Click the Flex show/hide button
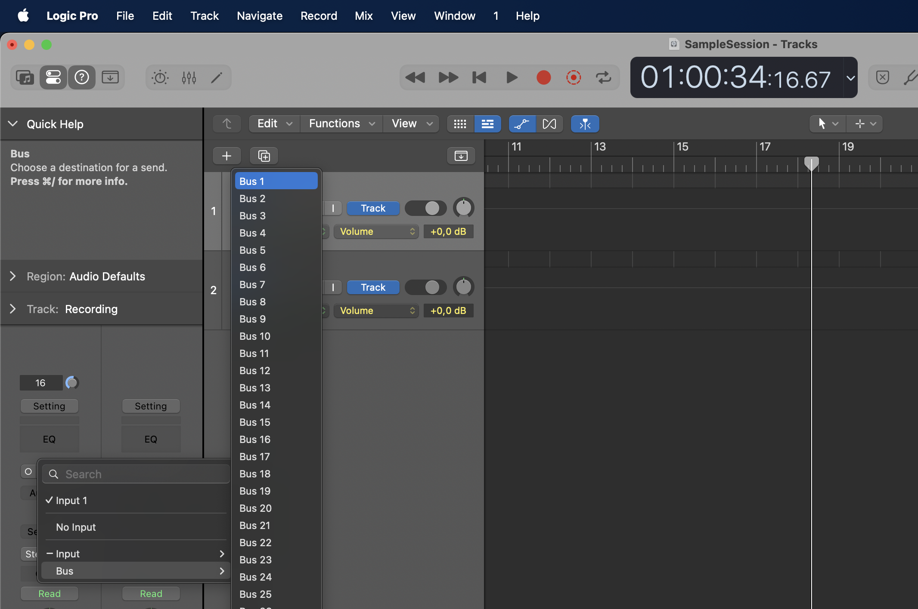918x609 pixels. (x=549, y=124)
